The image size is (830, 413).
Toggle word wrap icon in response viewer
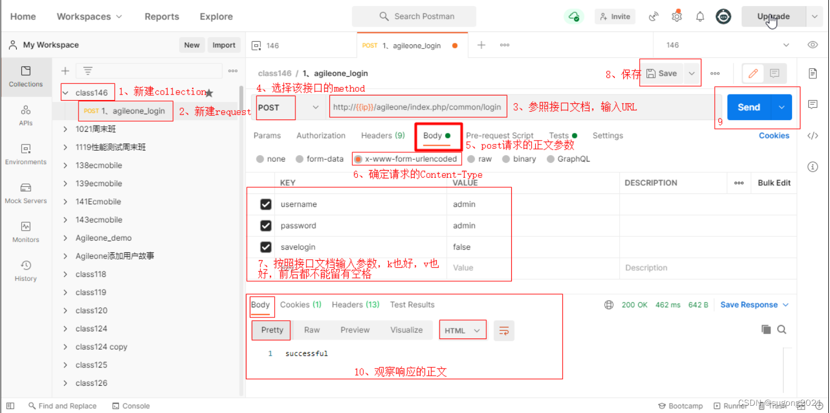[x=504, y=331]
